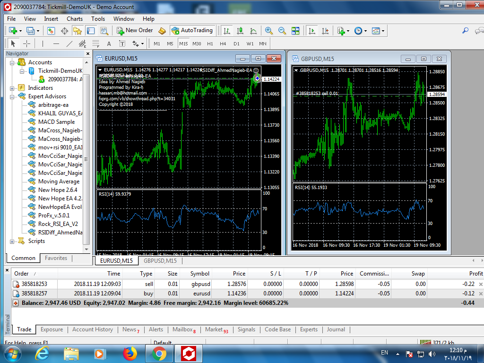Screen dimensions: 484x363
Task: Switch the chart to H1 timeframe
Action: 210,43
